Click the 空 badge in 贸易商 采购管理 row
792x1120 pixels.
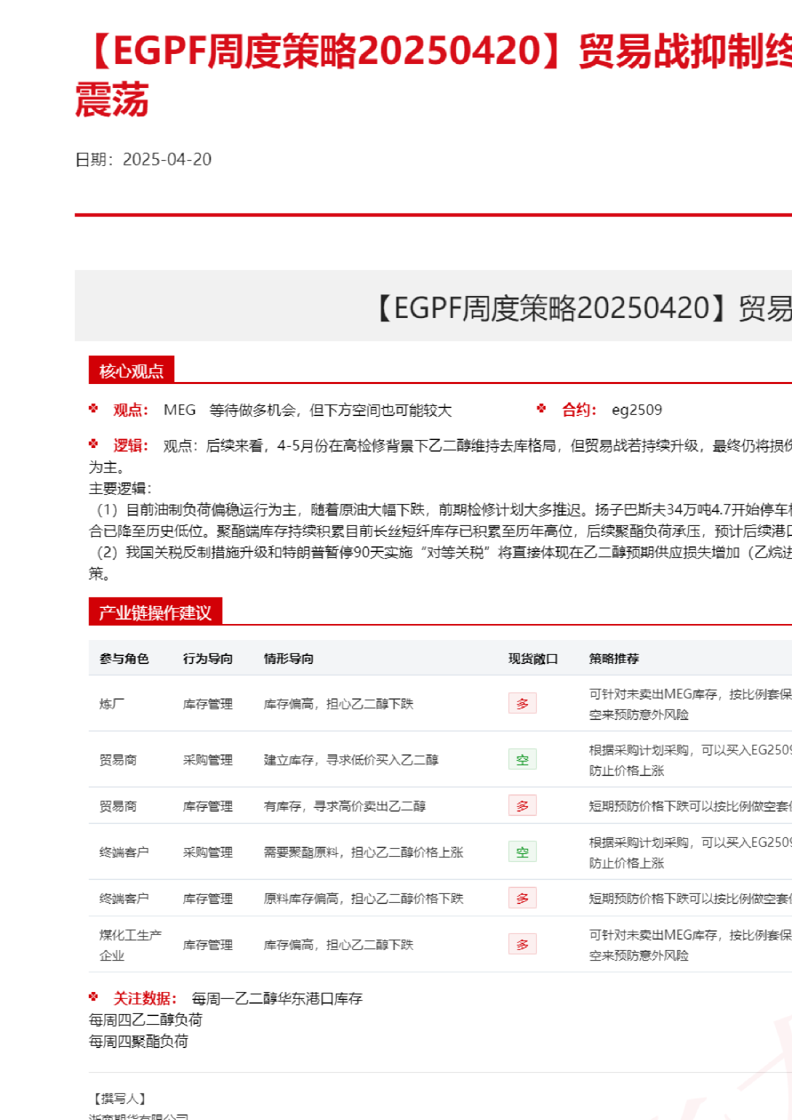(x=522, y=759)
